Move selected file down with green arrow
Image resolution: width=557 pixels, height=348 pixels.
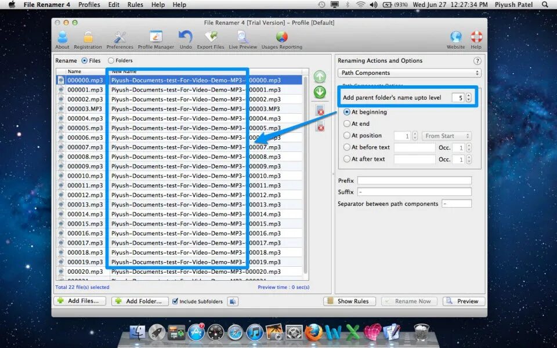point(320,92)
